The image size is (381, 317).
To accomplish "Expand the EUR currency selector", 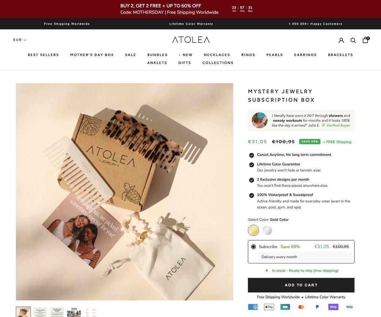I will 20,40.
